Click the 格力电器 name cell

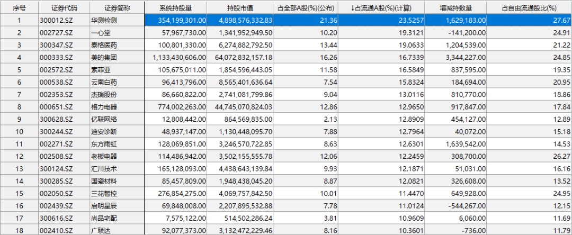tap(117, 107)
